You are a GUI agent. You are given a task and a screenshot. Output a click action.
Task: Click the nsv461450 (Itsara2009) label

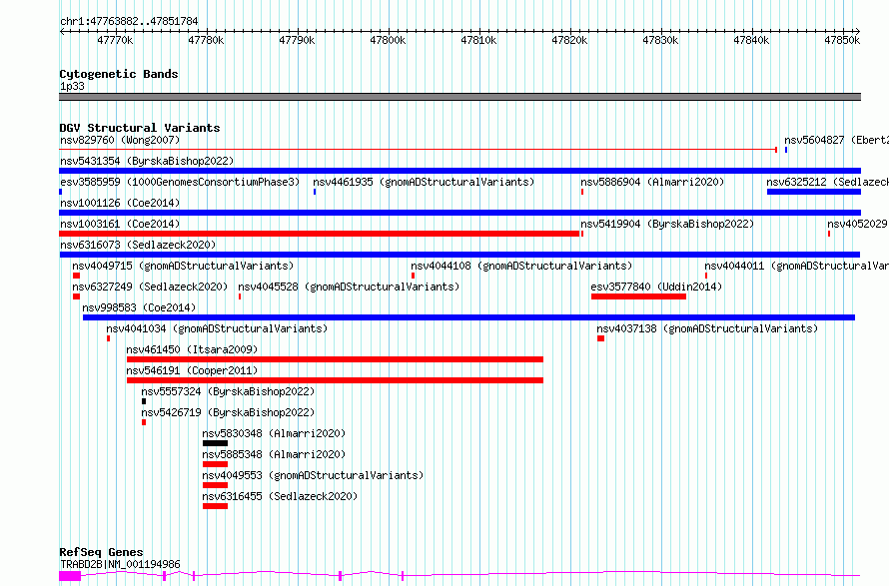(192, 349)
